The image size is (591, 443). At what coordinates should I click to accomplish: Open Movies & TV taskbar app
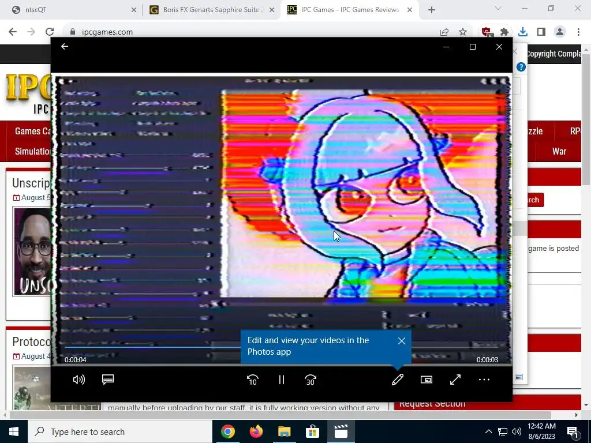click(341, 431)
